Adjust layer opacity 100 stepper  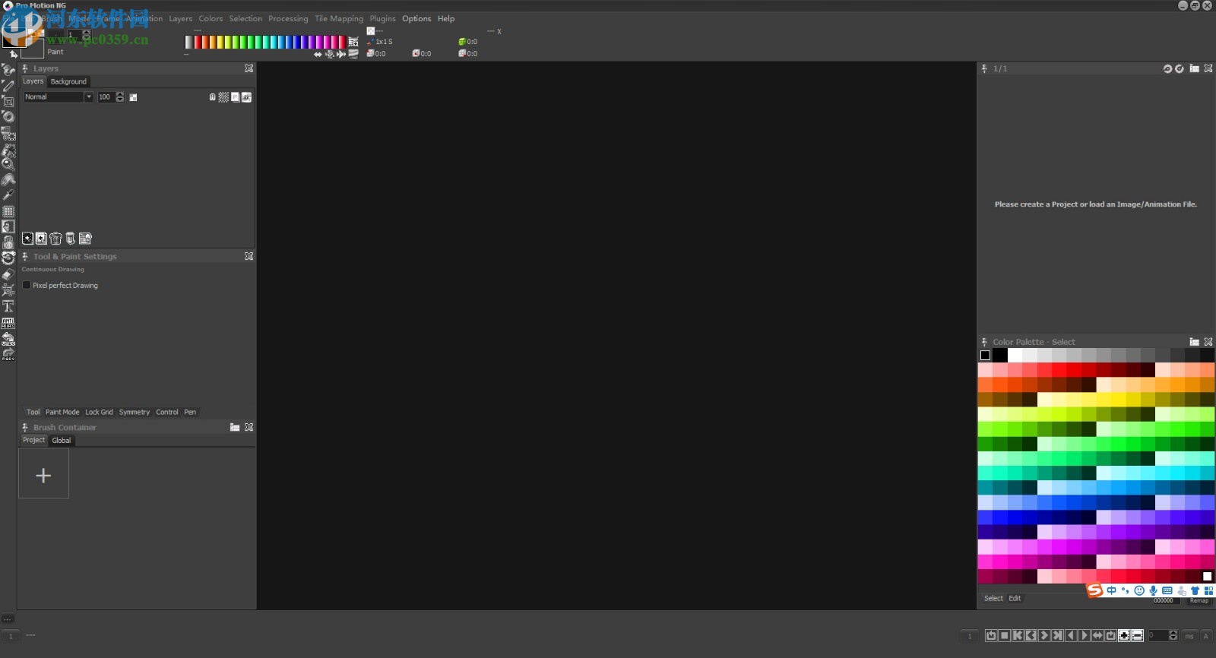pyautogui.click(x=120, y=97)
